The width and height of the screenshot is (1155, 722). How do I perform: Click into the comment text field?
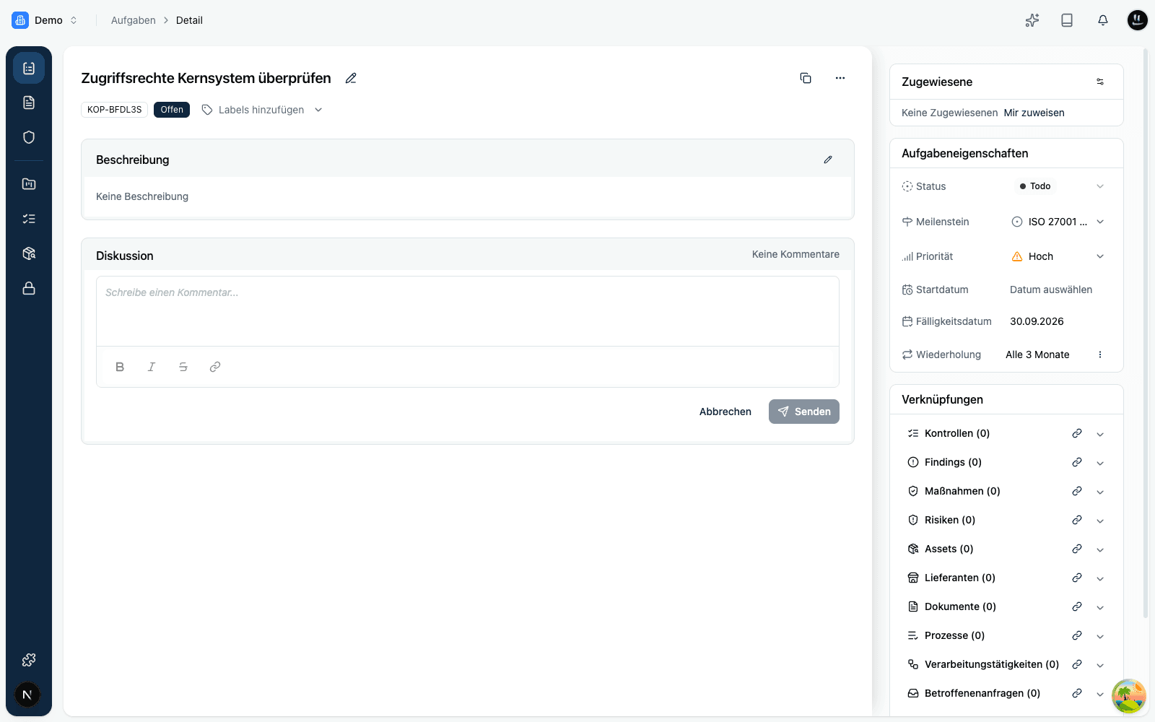tap(468, 311)
